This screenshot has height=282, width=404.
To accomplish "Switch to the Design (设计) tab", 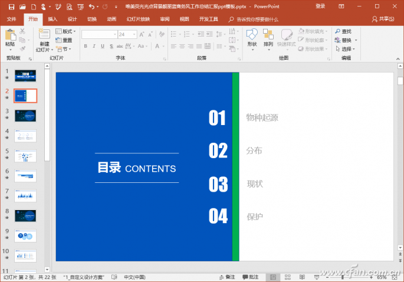I will pos(73,19).
